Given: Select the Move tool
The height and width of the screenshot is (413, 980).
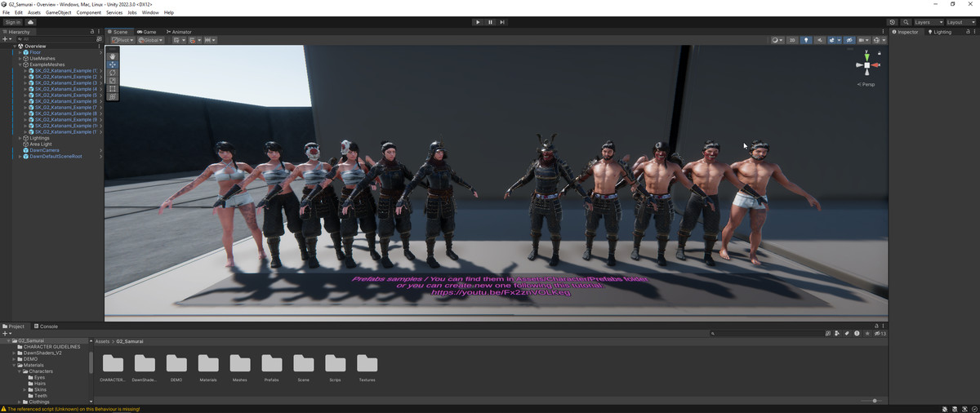Looking at the screenshot, I should (113, 64).
